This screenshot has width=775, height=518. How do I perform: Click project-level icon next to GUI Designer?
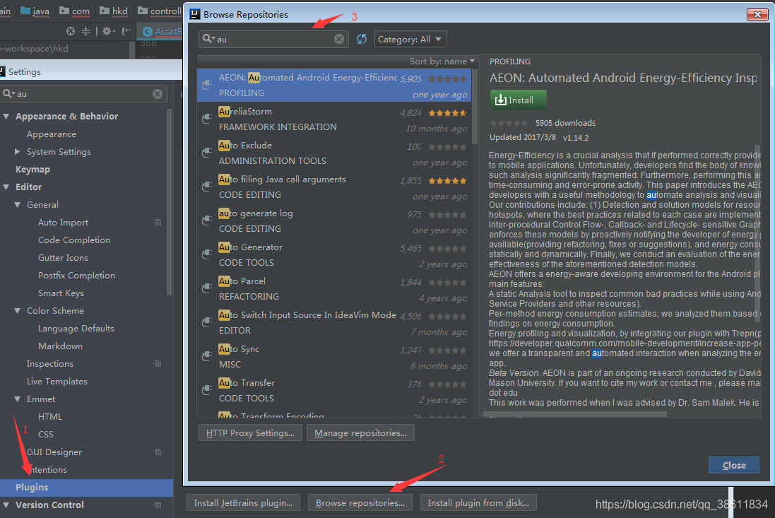pyautogui.click(x=158, y=452)
